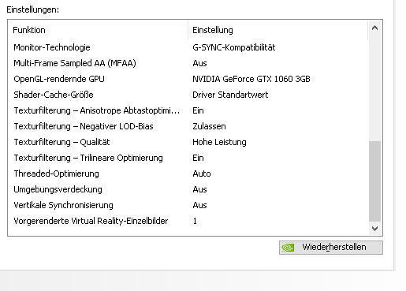Click the scroll down arrow of settings list
The width and height of the screenshot is (406, 291).
375,229
